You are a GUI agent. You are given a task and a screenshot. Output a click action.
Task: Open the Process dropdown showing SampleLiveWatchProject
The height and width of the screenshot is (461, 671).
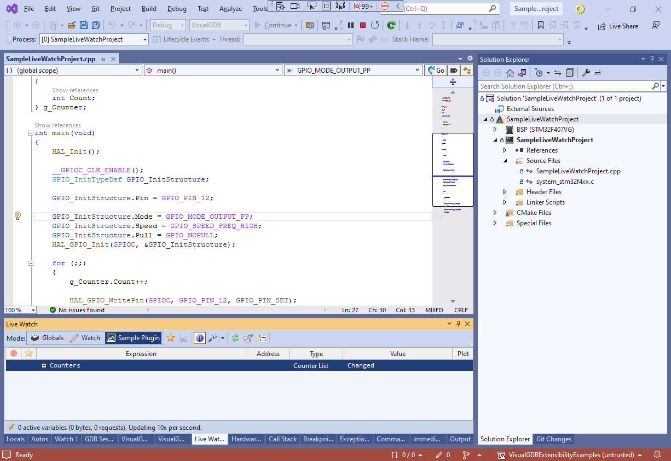(x=94, y=39)
